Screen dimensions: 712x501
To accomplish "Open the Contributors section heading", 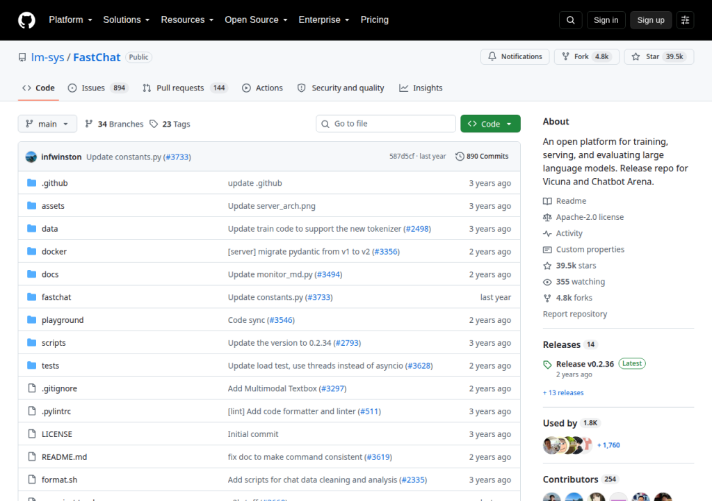I will point(570,479).
